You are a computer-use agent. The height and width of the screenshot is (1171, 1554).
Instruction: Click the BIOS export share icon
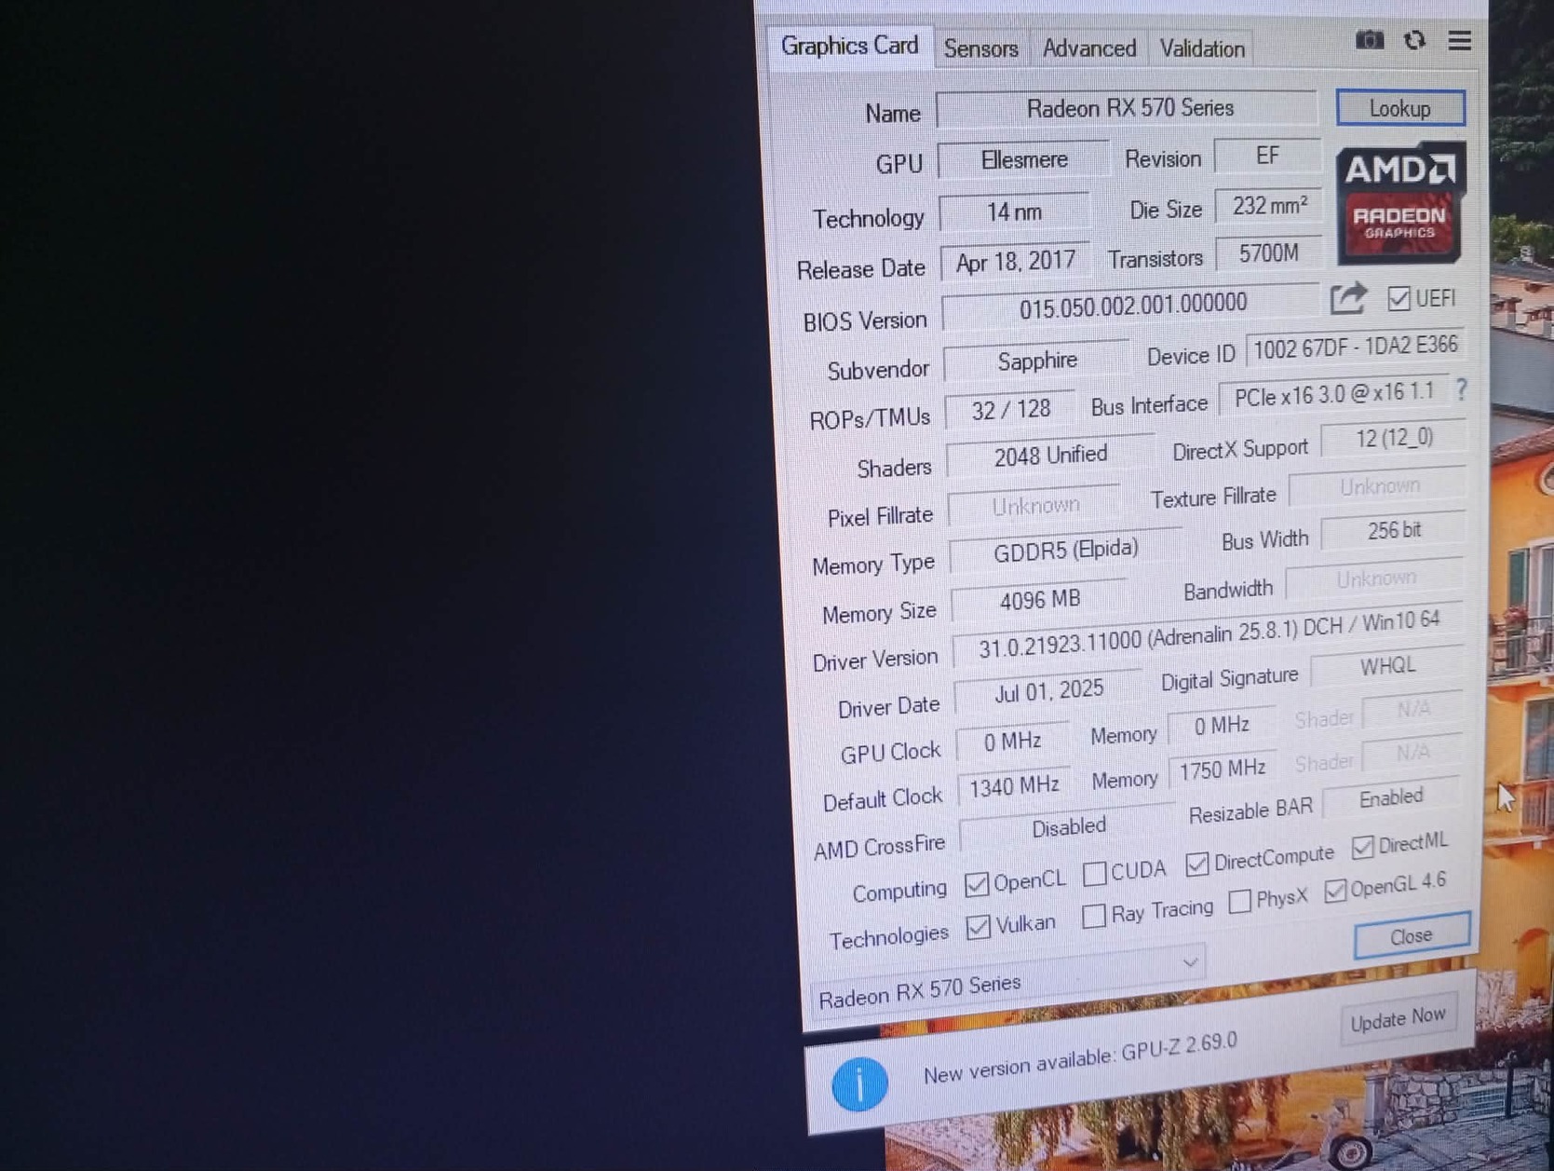tap(1347, 299)
